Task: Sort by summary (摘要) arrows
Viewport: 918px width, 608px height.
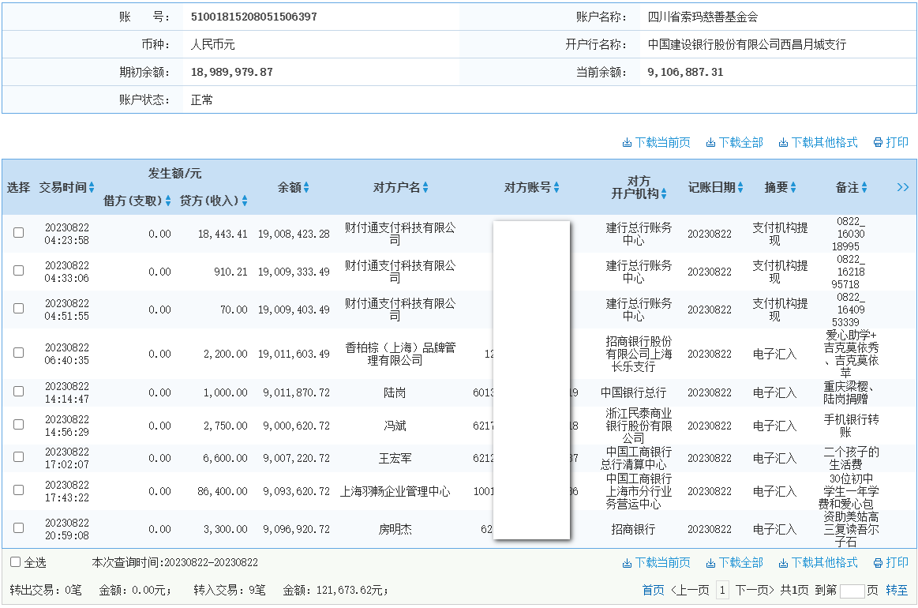Action: pos(793,187)
